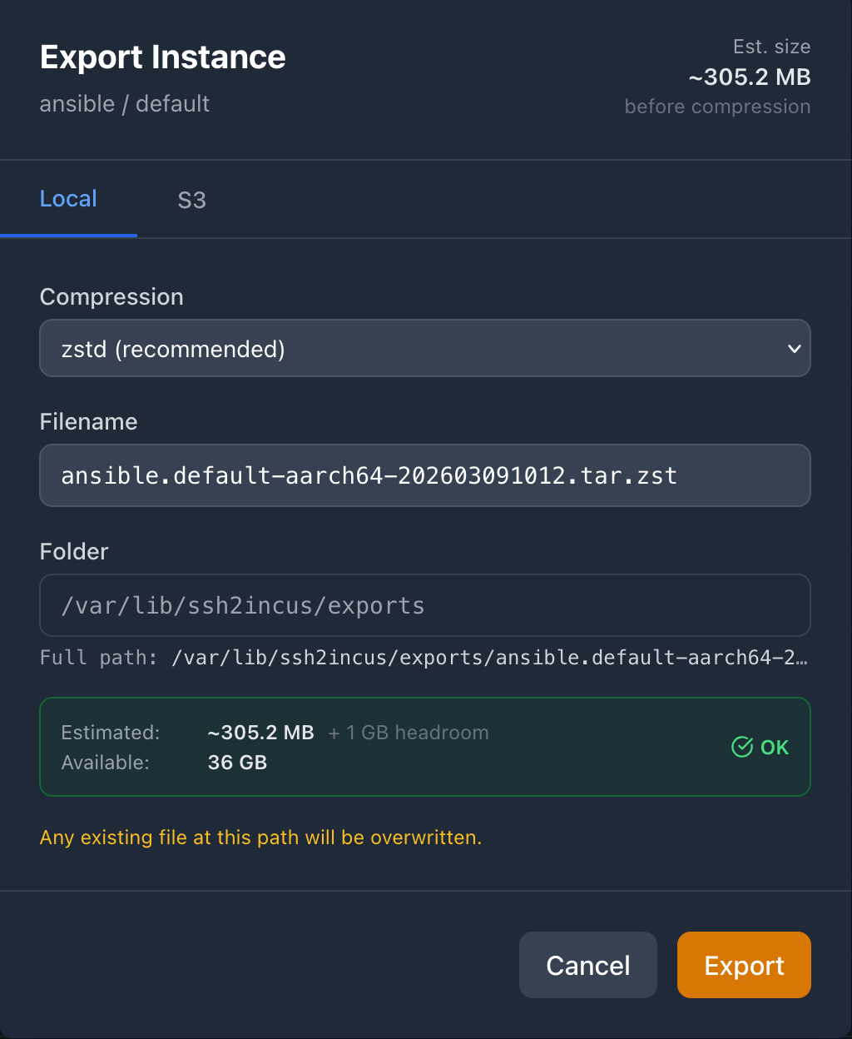
Task: Click the 36 GB available space value
Action: pyautogui.click(x=237, y=763)
